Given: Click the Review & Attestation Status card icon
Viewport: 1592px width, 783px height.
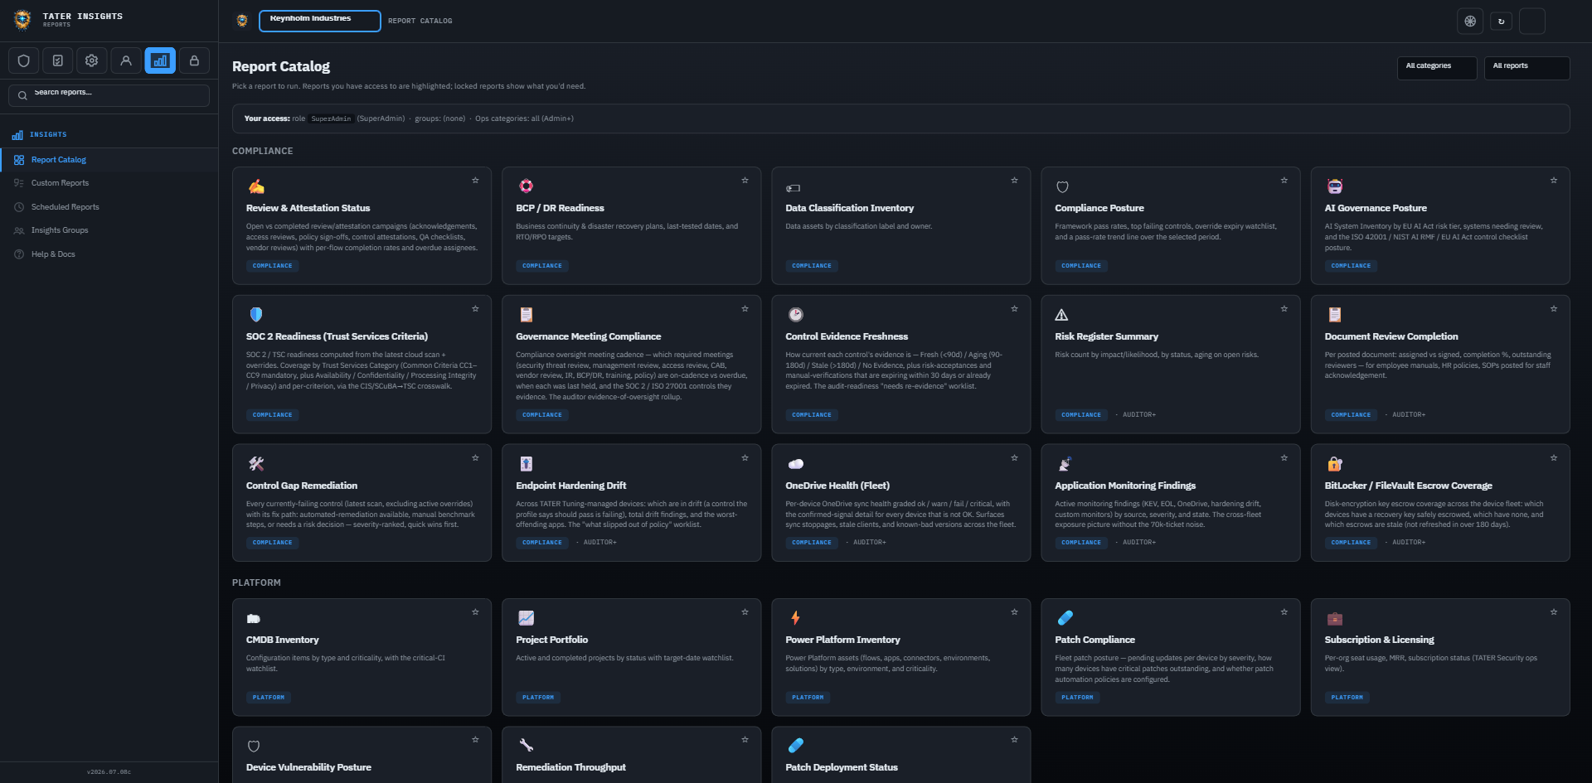Looking at the screenshot, I should click(x=256, y=186).
